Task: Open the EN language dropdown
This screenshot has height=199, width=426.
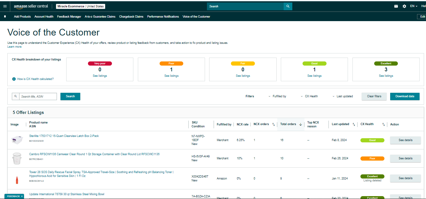Action: (x=414, y=6)
